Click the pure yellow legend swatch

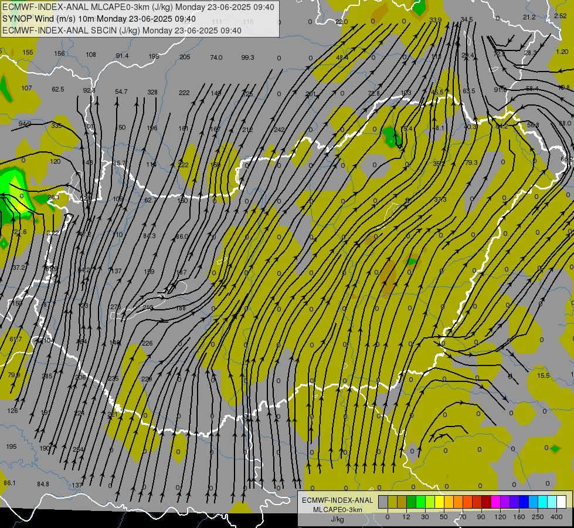click(x=439, y=502)
